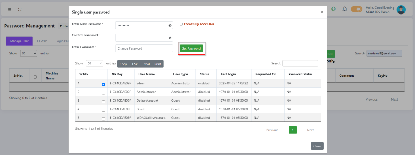Click Previous in background page pagination
Image resolution: width=415 pixels, height=155 pixels.
[372, 99]
